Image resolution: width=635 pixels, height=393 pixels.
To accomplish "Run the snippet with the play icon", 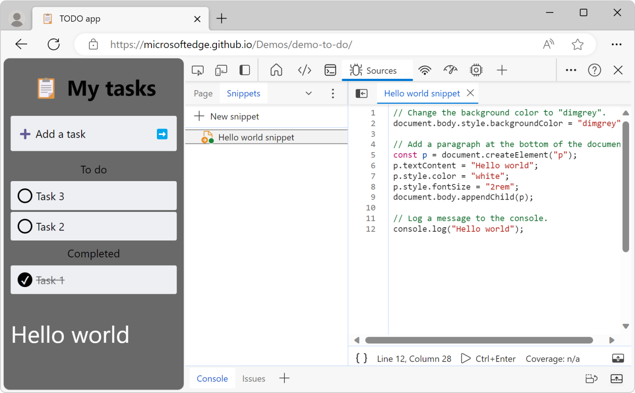I will click(466, 358).
